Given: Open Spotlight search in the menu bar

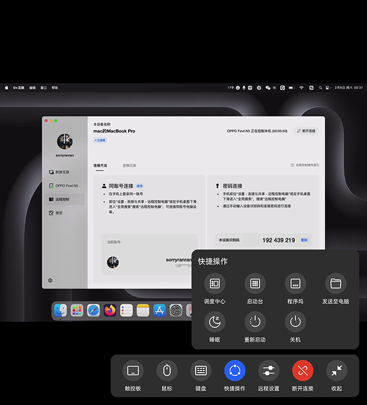Looking at the screenshot, I should (320, 88).
